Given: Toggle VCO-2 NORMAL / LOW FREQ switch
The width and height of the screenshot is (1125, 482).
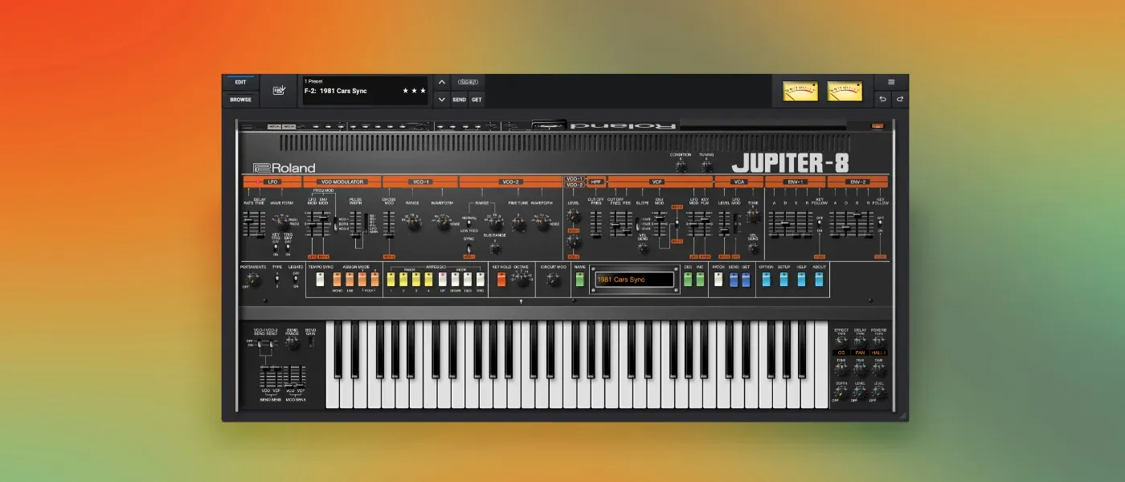Looking at the screenshot, I should [x=469, y=223].
